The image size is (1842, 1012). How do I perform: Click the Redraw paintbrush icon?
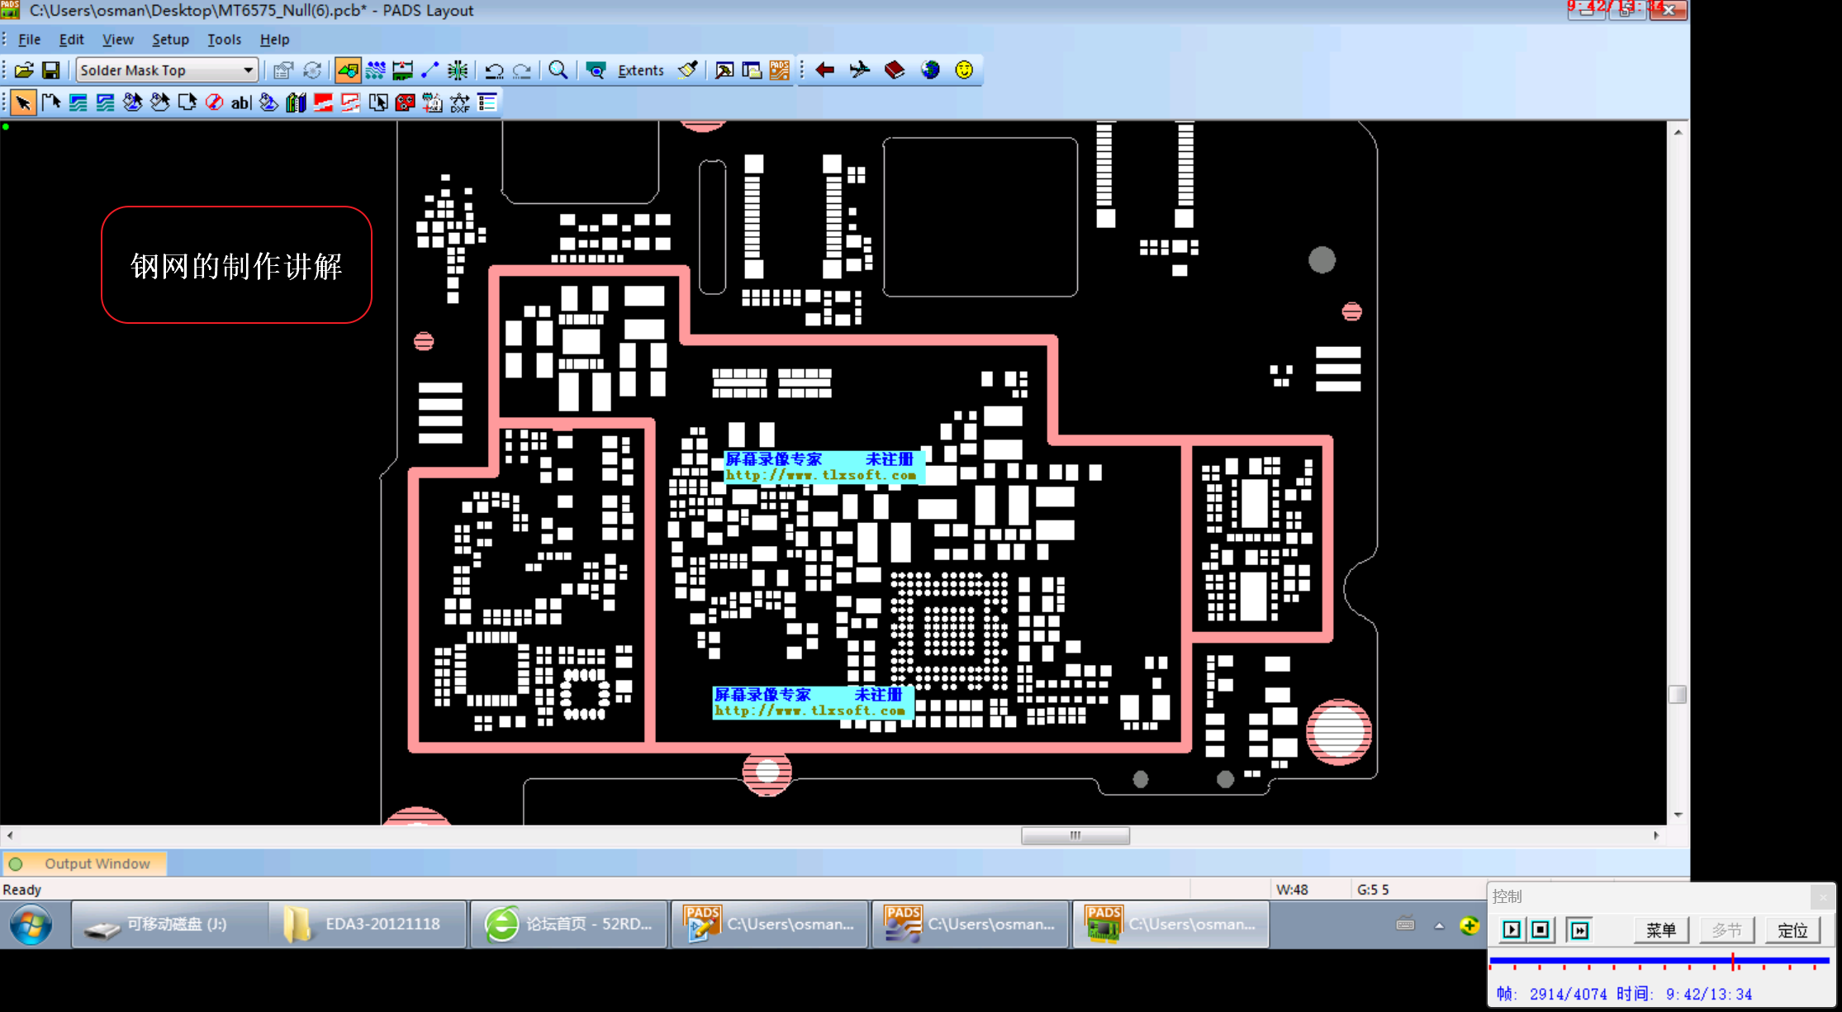pos(687,70)
